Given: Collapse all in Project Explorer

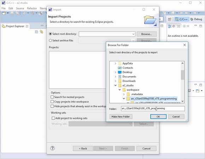Looking at the screenshot, I should tap(36, 32).
